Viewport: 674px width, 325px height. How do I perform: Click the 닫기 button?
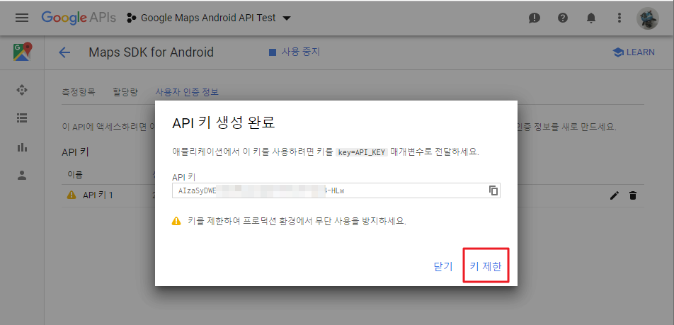tap(443, 266)
